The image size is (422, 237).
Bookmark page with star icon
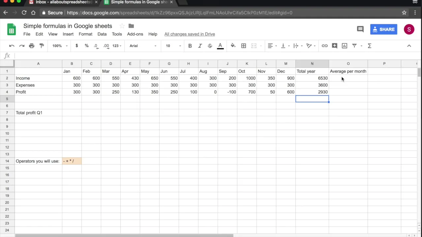coord(404,13)
